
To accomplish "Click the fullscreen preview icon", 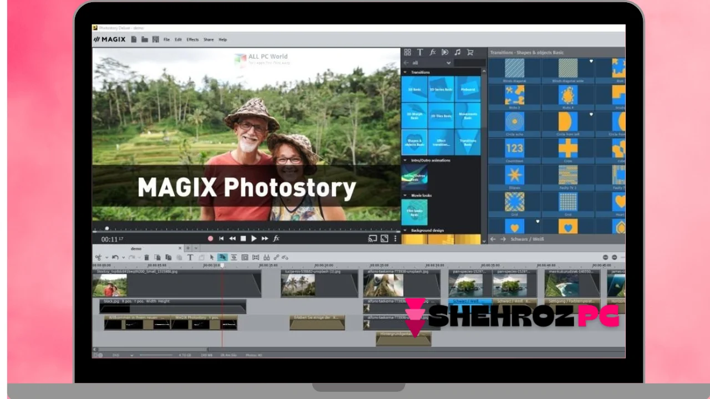I will 384,238.
